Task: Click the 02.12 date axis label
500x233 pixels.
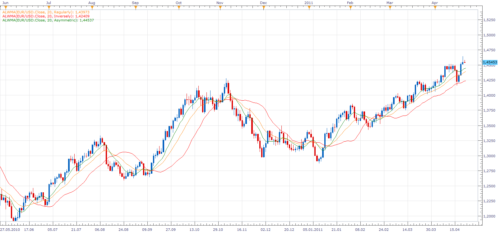Action: pos(266,230)
